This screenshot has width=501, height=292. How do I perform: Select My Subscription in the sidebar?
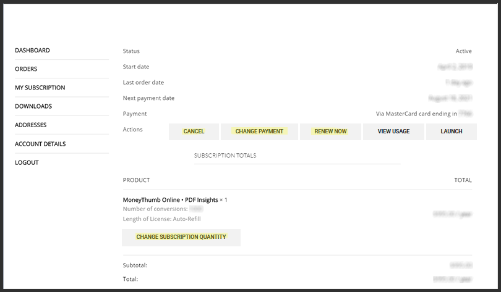coord(40,88)
